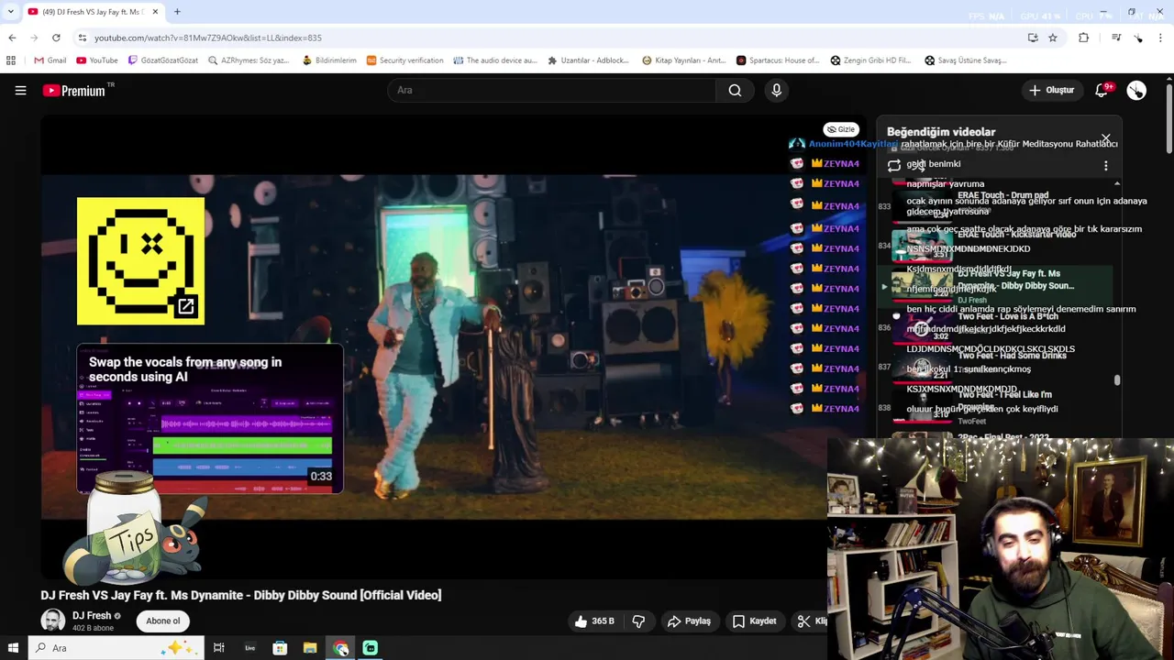Open the install/cast icon in address bar
Screen dimensions: 1174x660
pyautogui.click(x=1033, y=38)
